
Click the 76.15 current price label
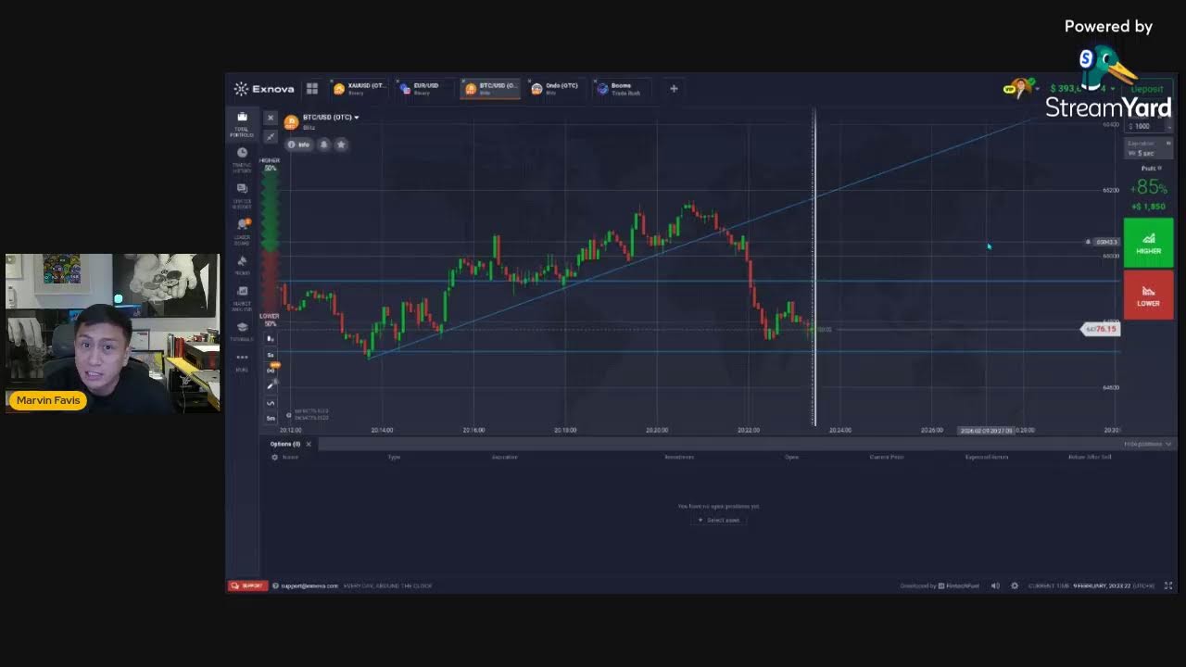1102,329
